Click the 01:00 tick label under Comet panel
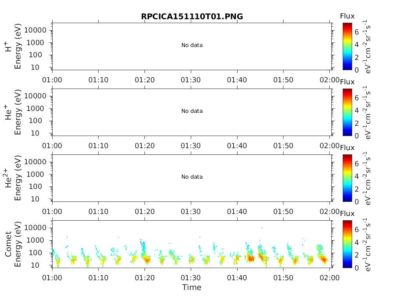Image resolution: width=402 pixels, height=301 pixels. [52, 278]
